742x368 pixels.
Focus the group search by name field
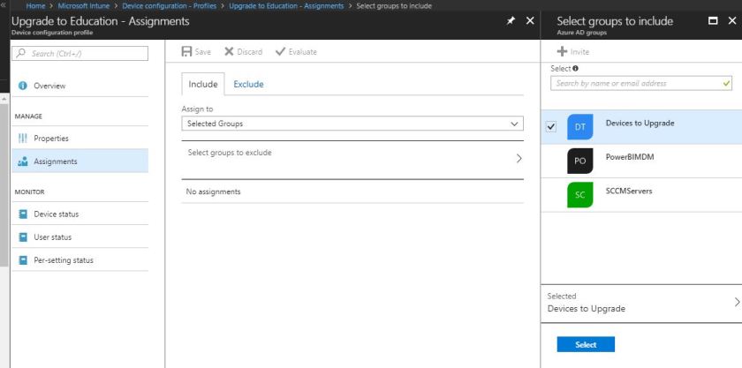click(636, 84)
